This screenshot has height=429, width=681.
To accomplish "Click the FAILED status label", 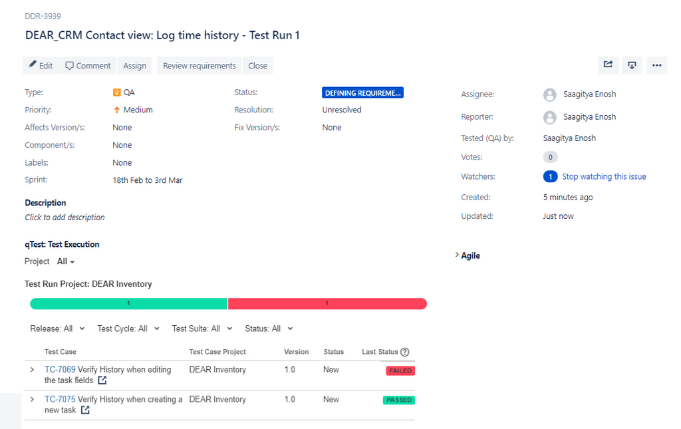I will pyautogui.click(x=400, y=371).
